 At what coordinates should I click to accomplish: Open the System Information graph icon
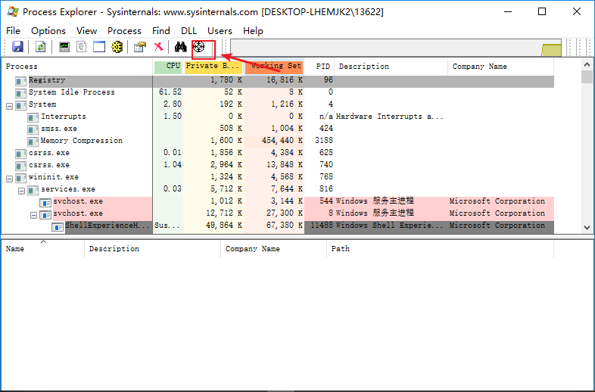click(64, 47)
